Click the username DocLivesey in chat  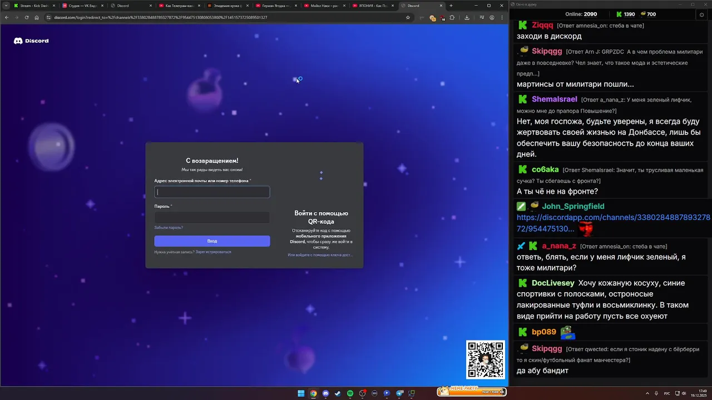(x=553, y=283)
